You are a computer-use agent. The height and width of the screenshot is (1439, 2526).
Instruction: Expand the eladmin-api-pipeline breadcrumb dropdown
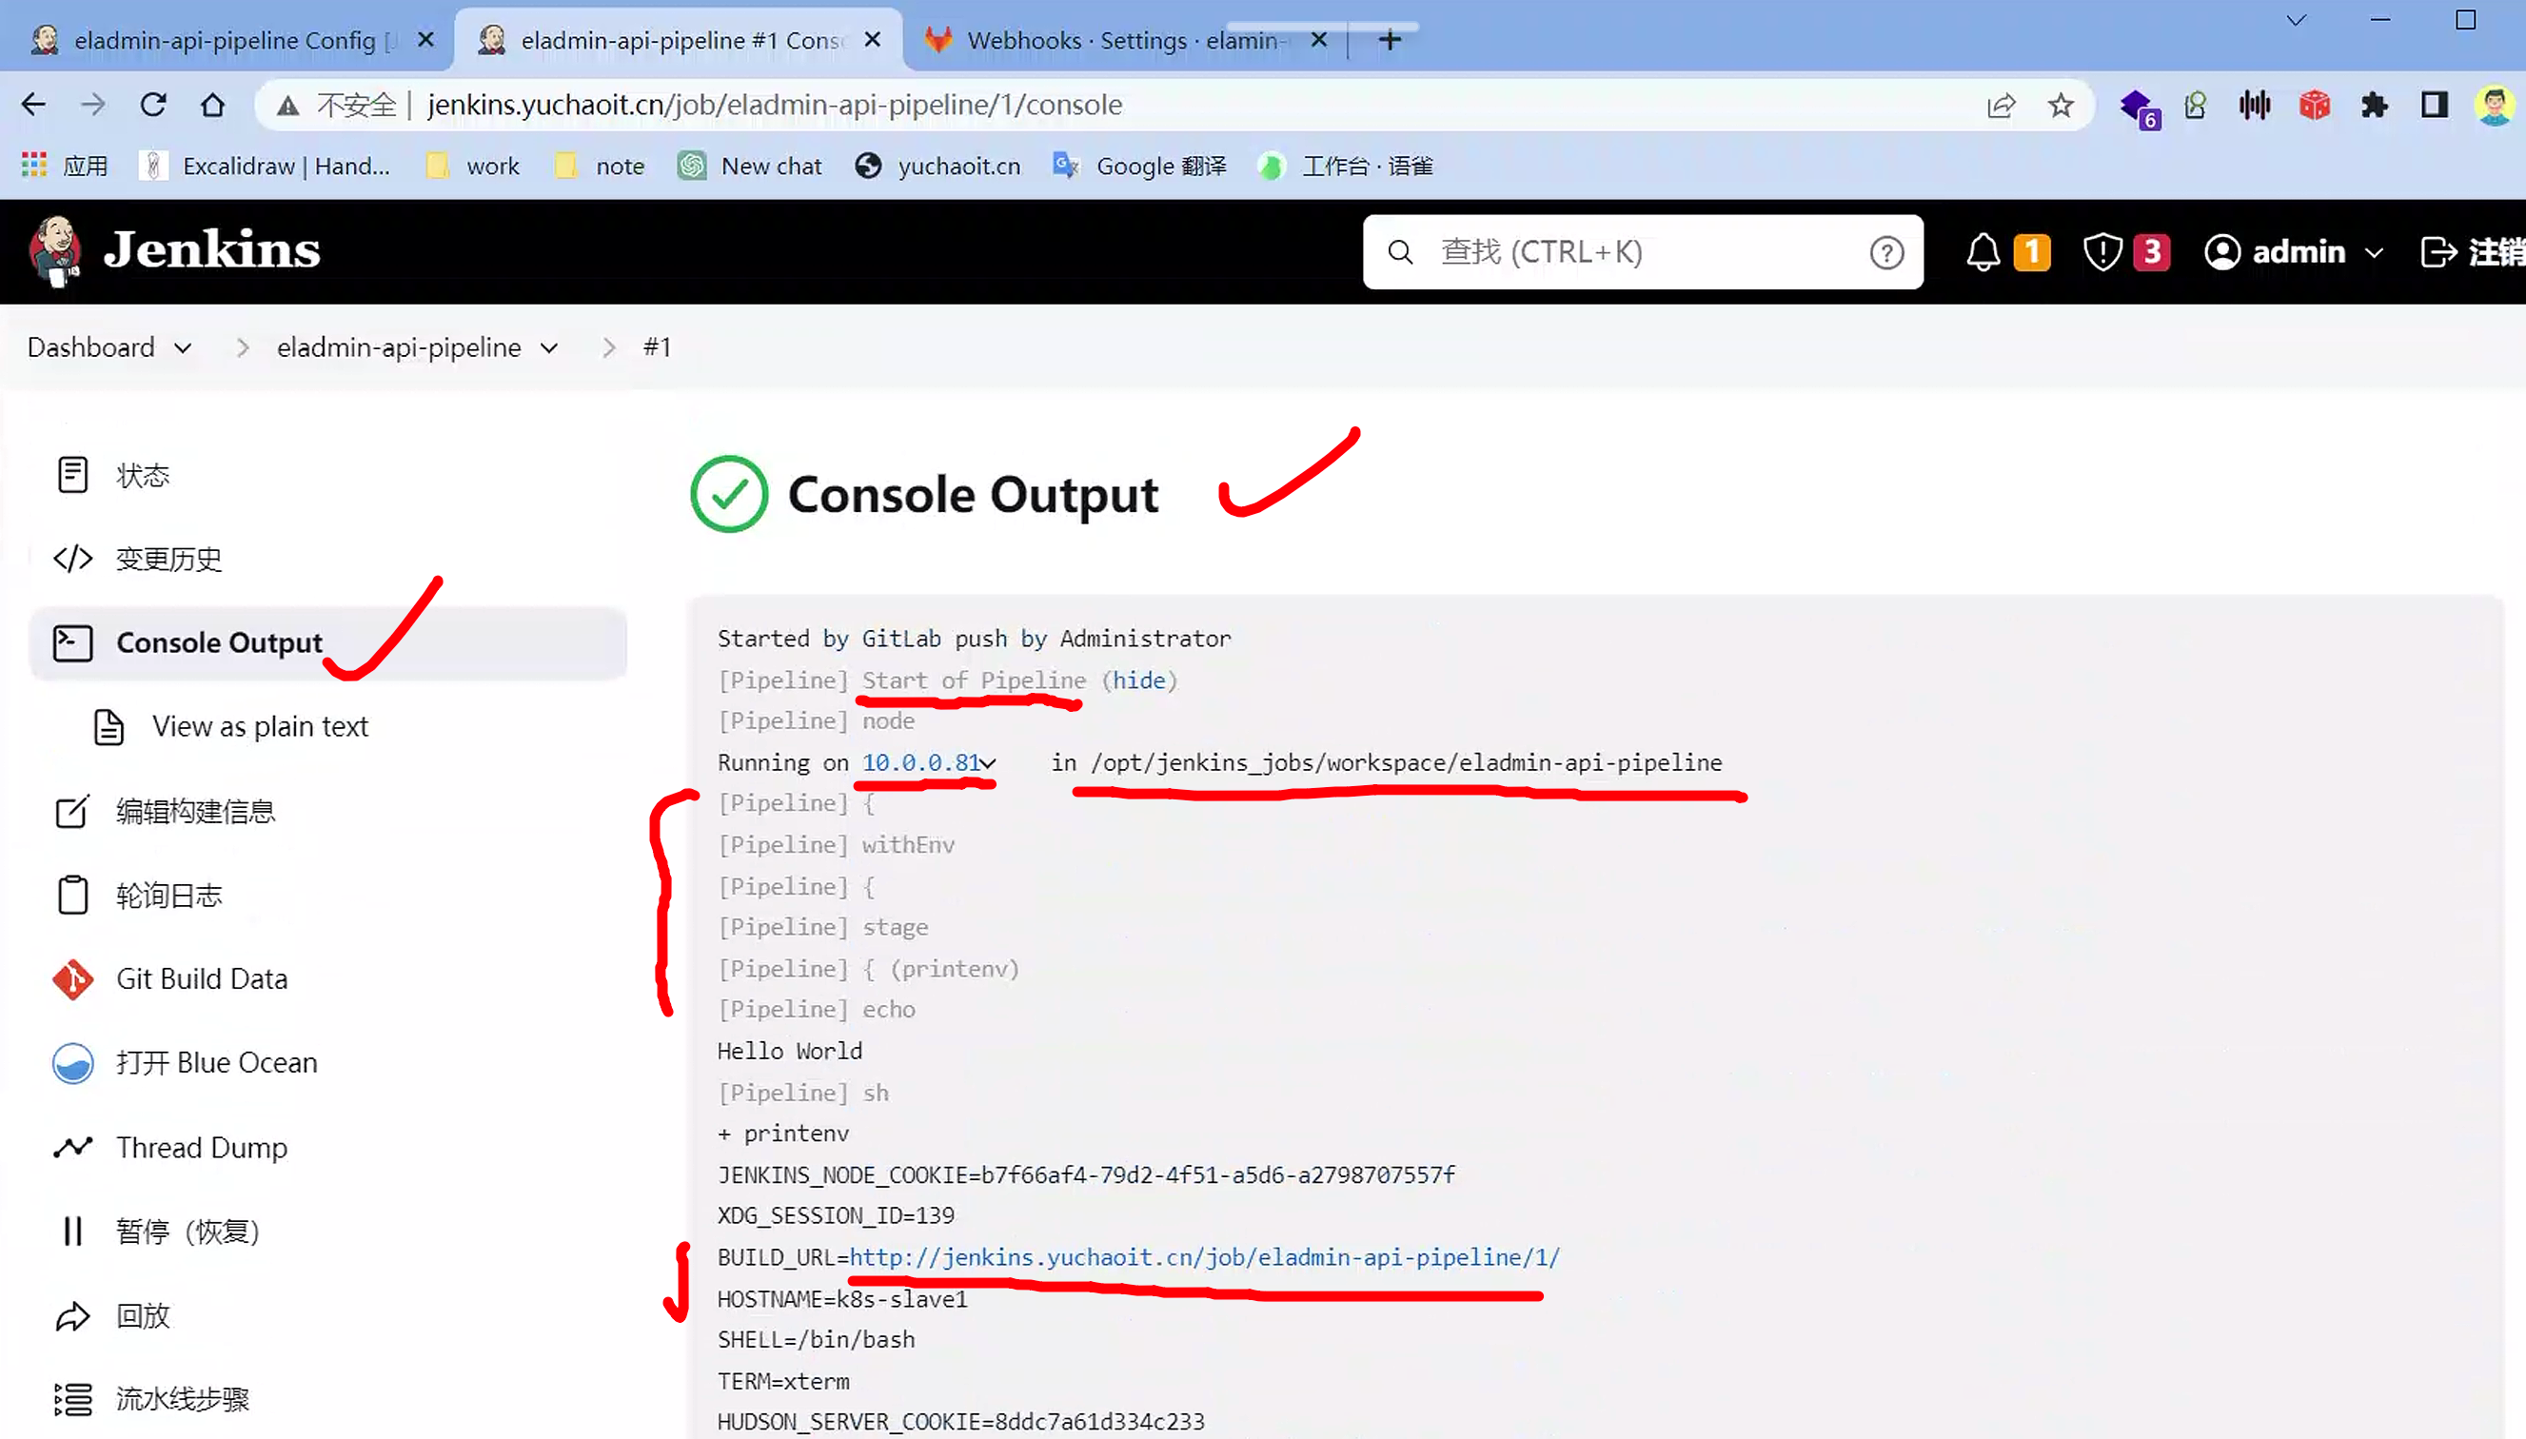[x=549, y=348]
